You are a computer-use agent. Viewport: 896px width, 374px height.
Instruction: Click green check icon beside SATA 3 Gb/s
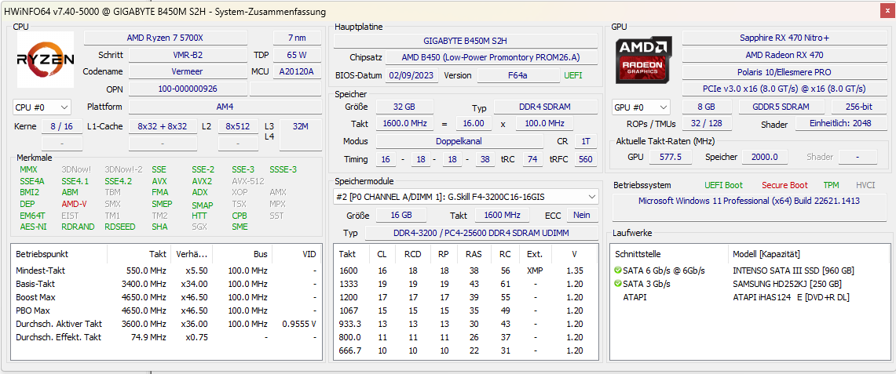pyautogui.click(x=618, y=283)
